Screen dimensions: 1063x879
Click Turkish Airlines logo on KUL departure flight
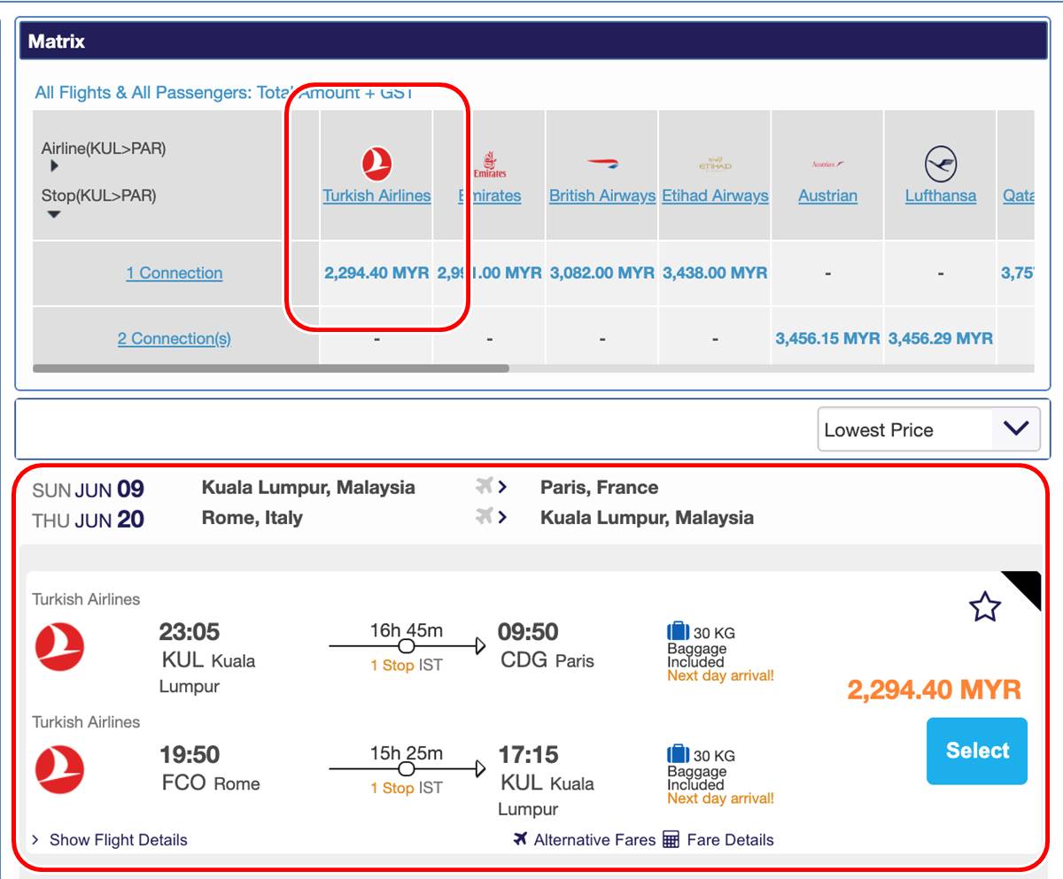coord(59,647)
